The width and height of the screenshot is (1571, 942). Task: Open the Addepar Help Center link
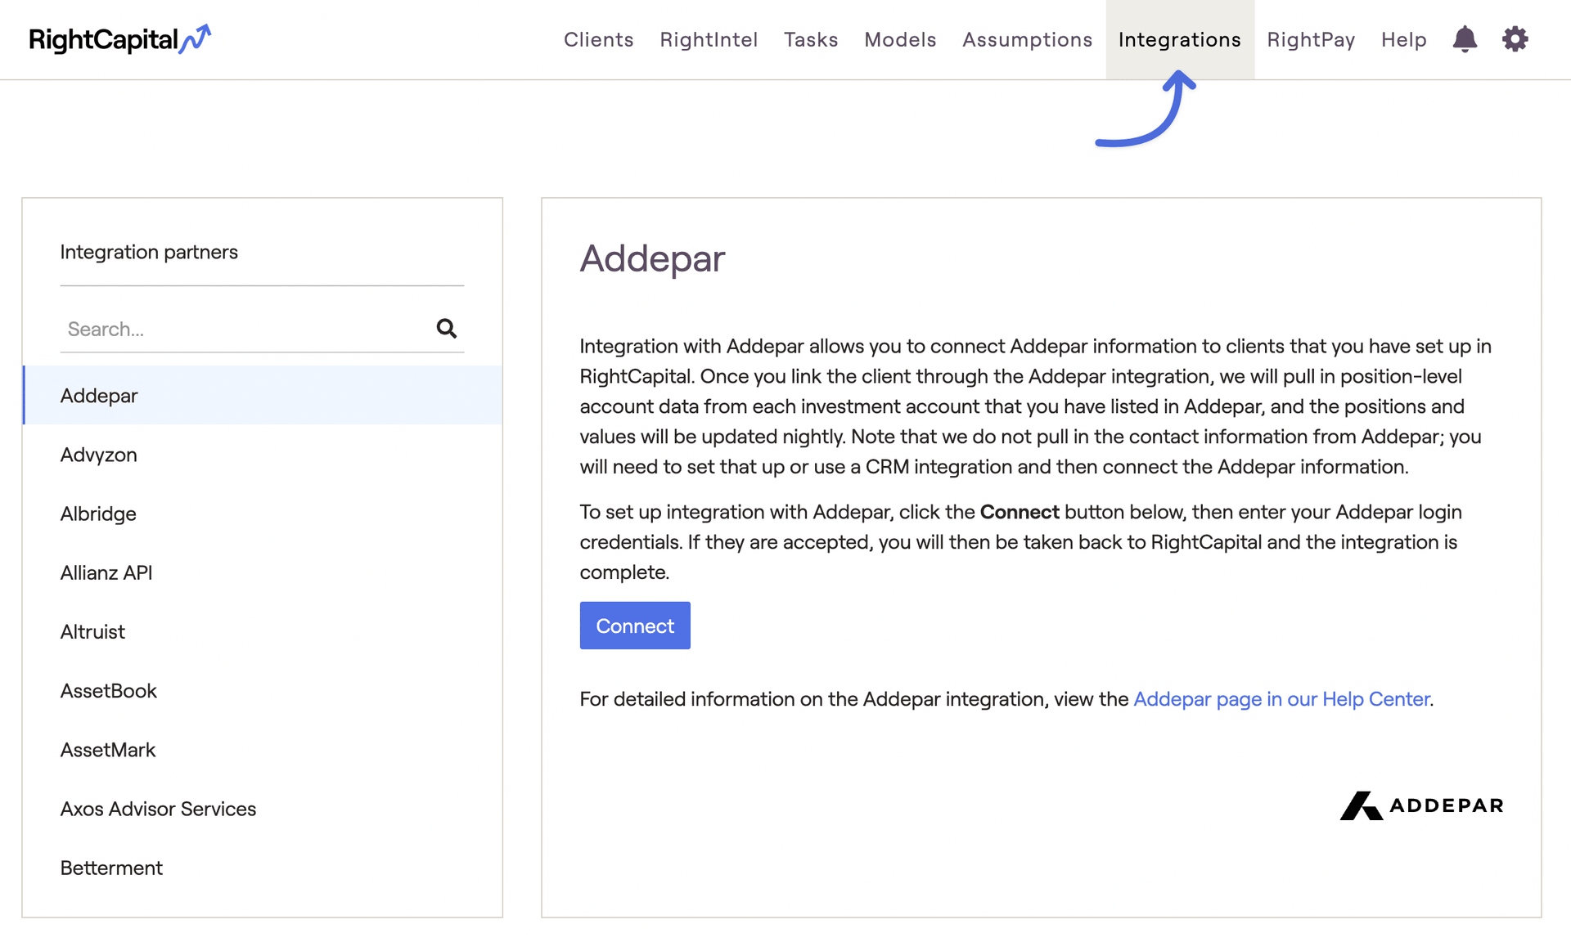1281,699
